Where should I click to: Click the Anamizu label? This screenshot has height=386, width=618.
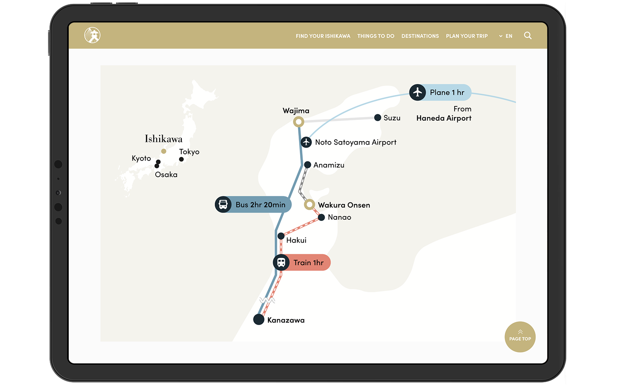pos(329,165)
